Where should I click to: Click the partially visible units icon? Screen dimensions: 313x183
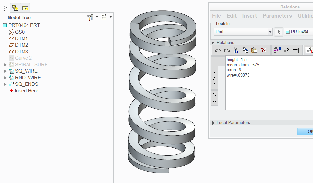point(309,50)
